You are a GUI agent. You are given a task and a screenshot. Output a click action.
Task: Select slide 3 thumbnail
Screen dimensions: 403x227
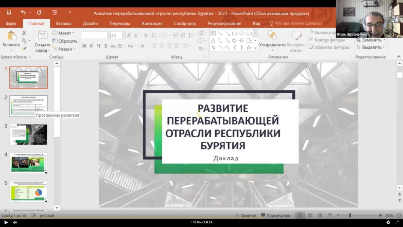click(x=28, y=134)
